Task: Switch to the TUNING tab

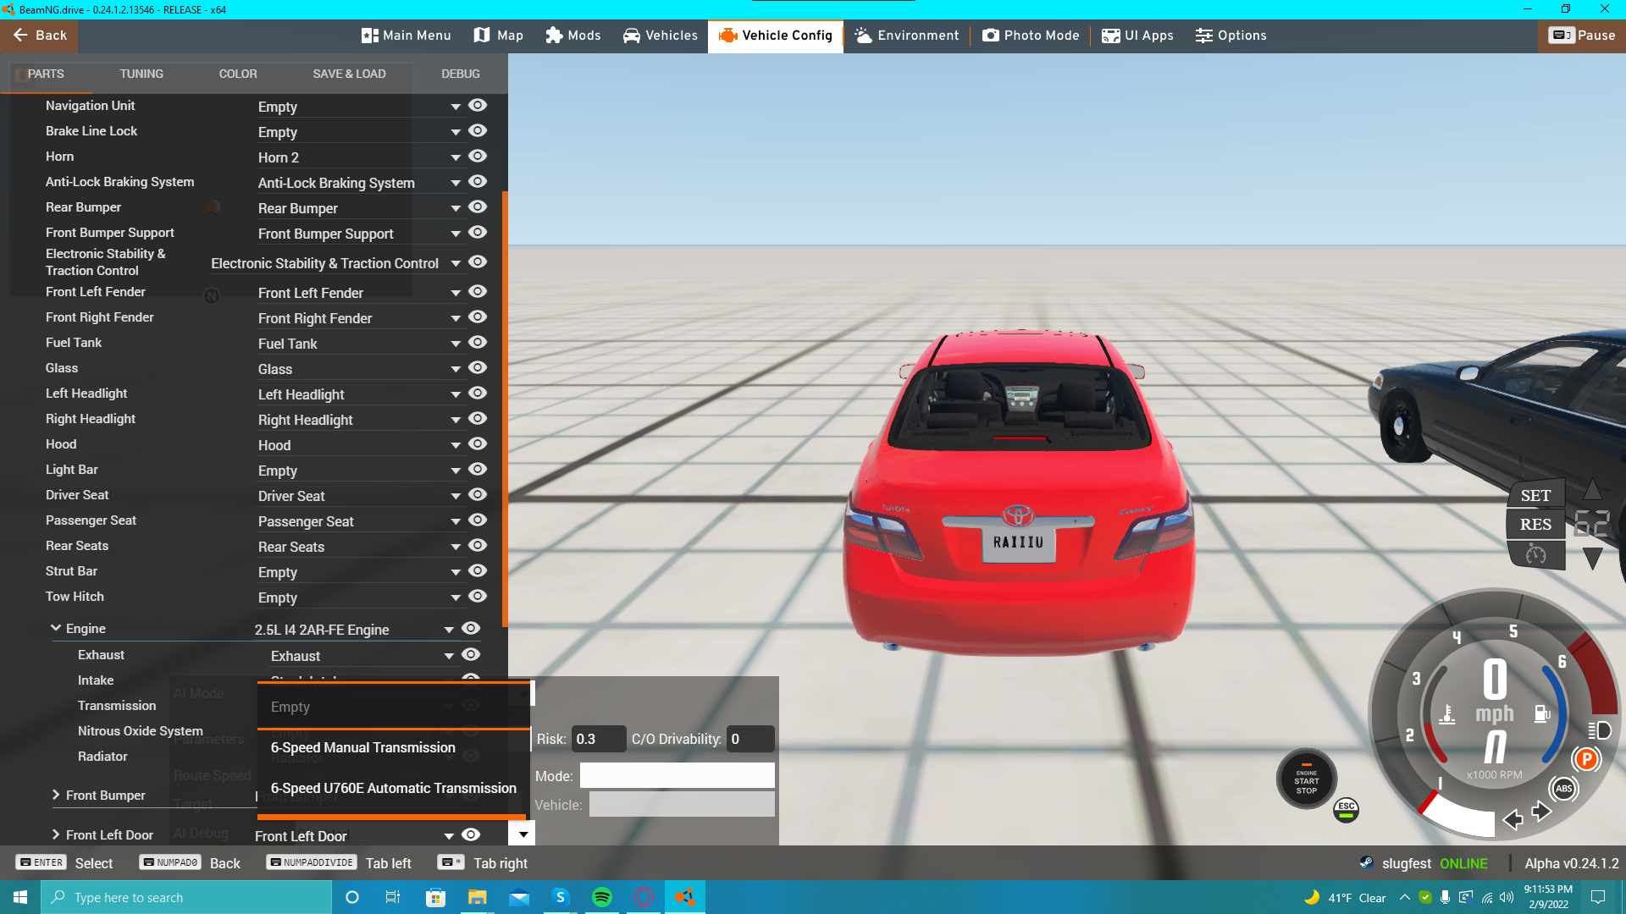Action: pos(141,74)
